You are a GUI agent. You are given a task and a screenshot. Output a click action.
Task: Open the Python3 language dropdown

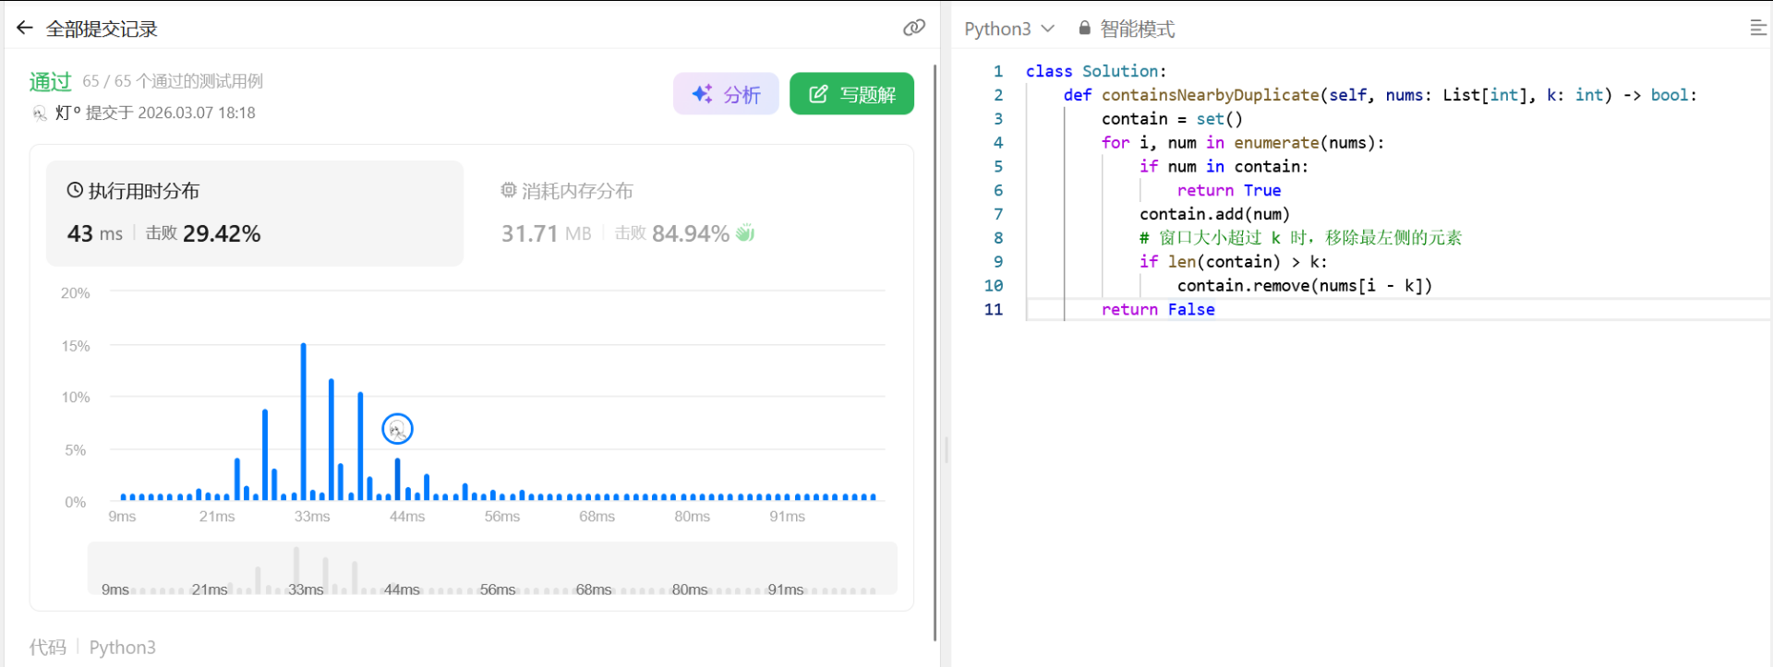(1008, 29)
